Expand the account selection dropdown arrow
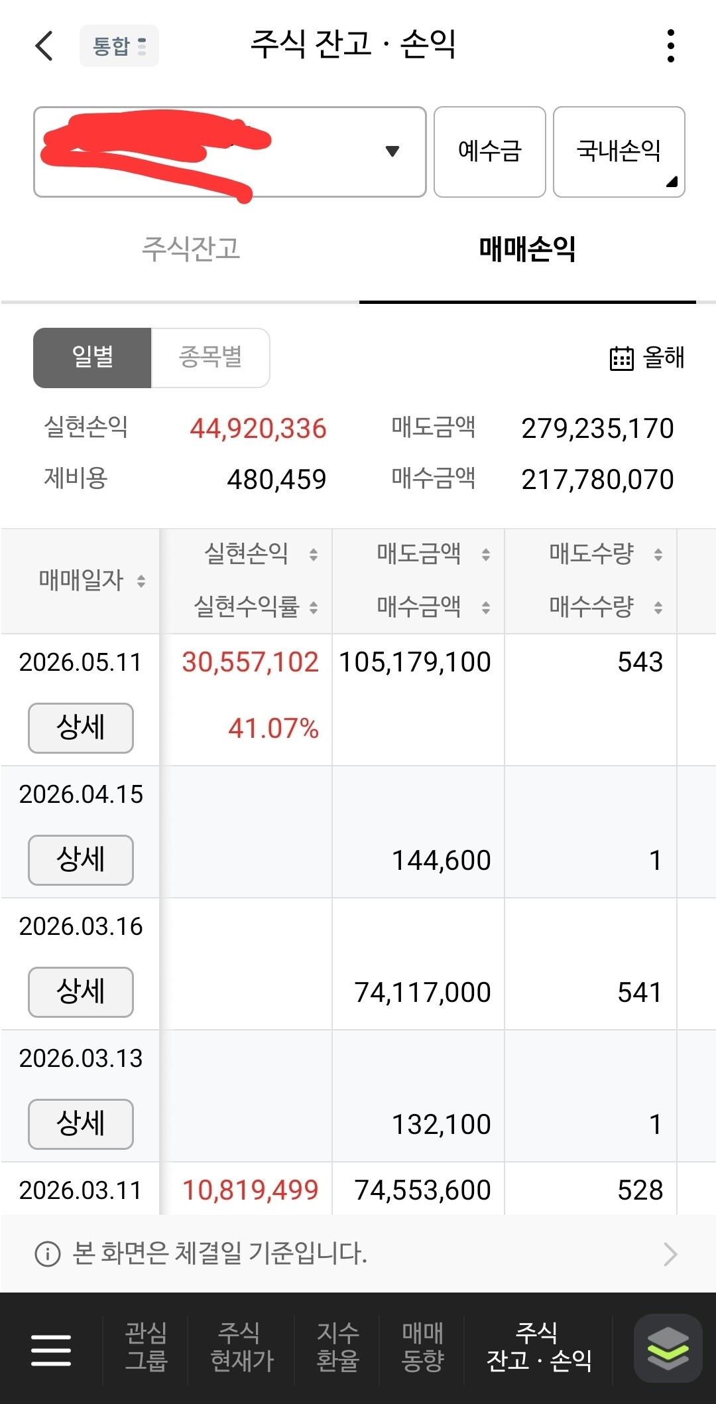This screenshot has height=1404, width=716. 392,151
